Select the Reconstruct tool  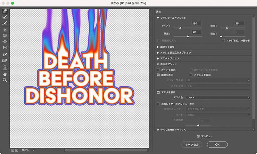[x=5, y=17]
